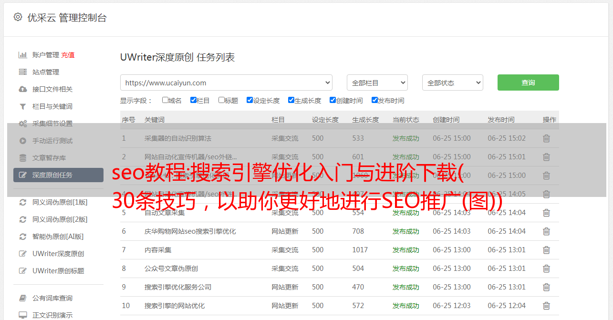The image size is (613, 320).
Task: Click the cloud upload icon for 接口文件相关
Action: pyautogui.click(x=22, y=89)
